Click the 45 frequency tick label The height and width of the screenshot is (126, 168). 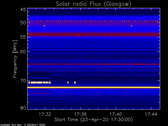pyautogui.click(x=23, y=9)
